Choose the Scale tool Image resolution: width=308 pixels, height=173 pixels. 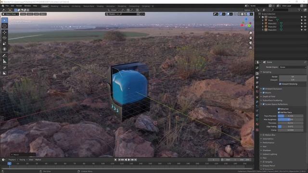pyautogui.click(x=4, y=44)
